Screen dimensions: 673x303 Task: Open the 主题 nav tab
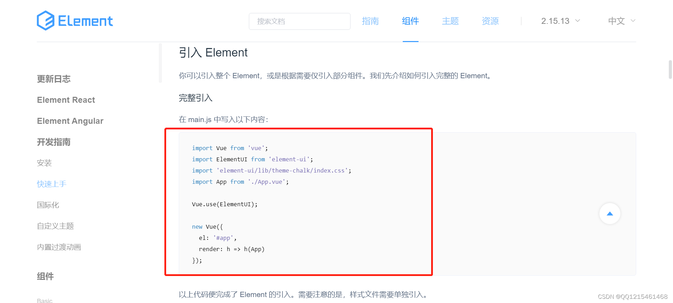tap(450, 21)
